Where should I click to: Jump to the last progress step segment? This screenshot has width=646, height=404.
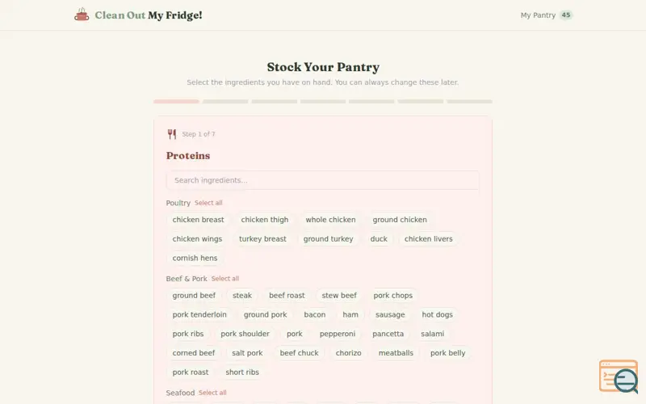469,102
